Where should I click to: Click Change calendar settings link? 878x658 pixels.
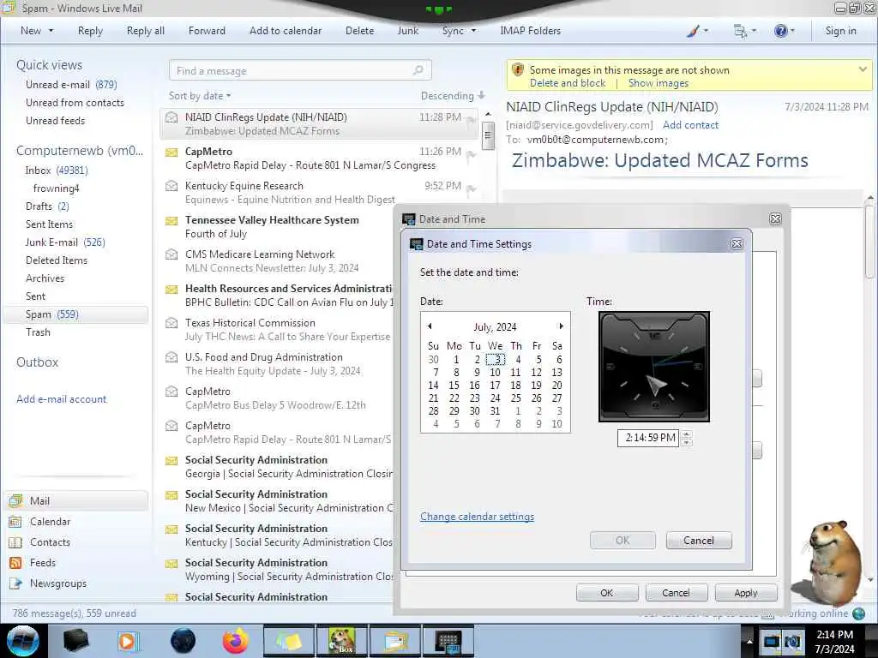click(x=477, y=517)
